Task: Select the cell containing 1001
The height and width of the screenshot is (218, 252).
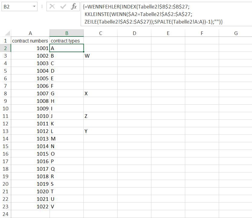Action: click(x=30, y=48)
